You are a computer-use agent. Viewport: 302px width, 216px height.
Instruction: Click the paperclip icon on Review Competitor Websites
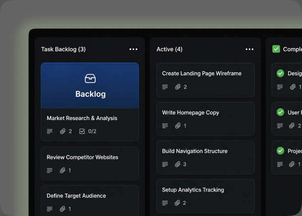point(62,170)
